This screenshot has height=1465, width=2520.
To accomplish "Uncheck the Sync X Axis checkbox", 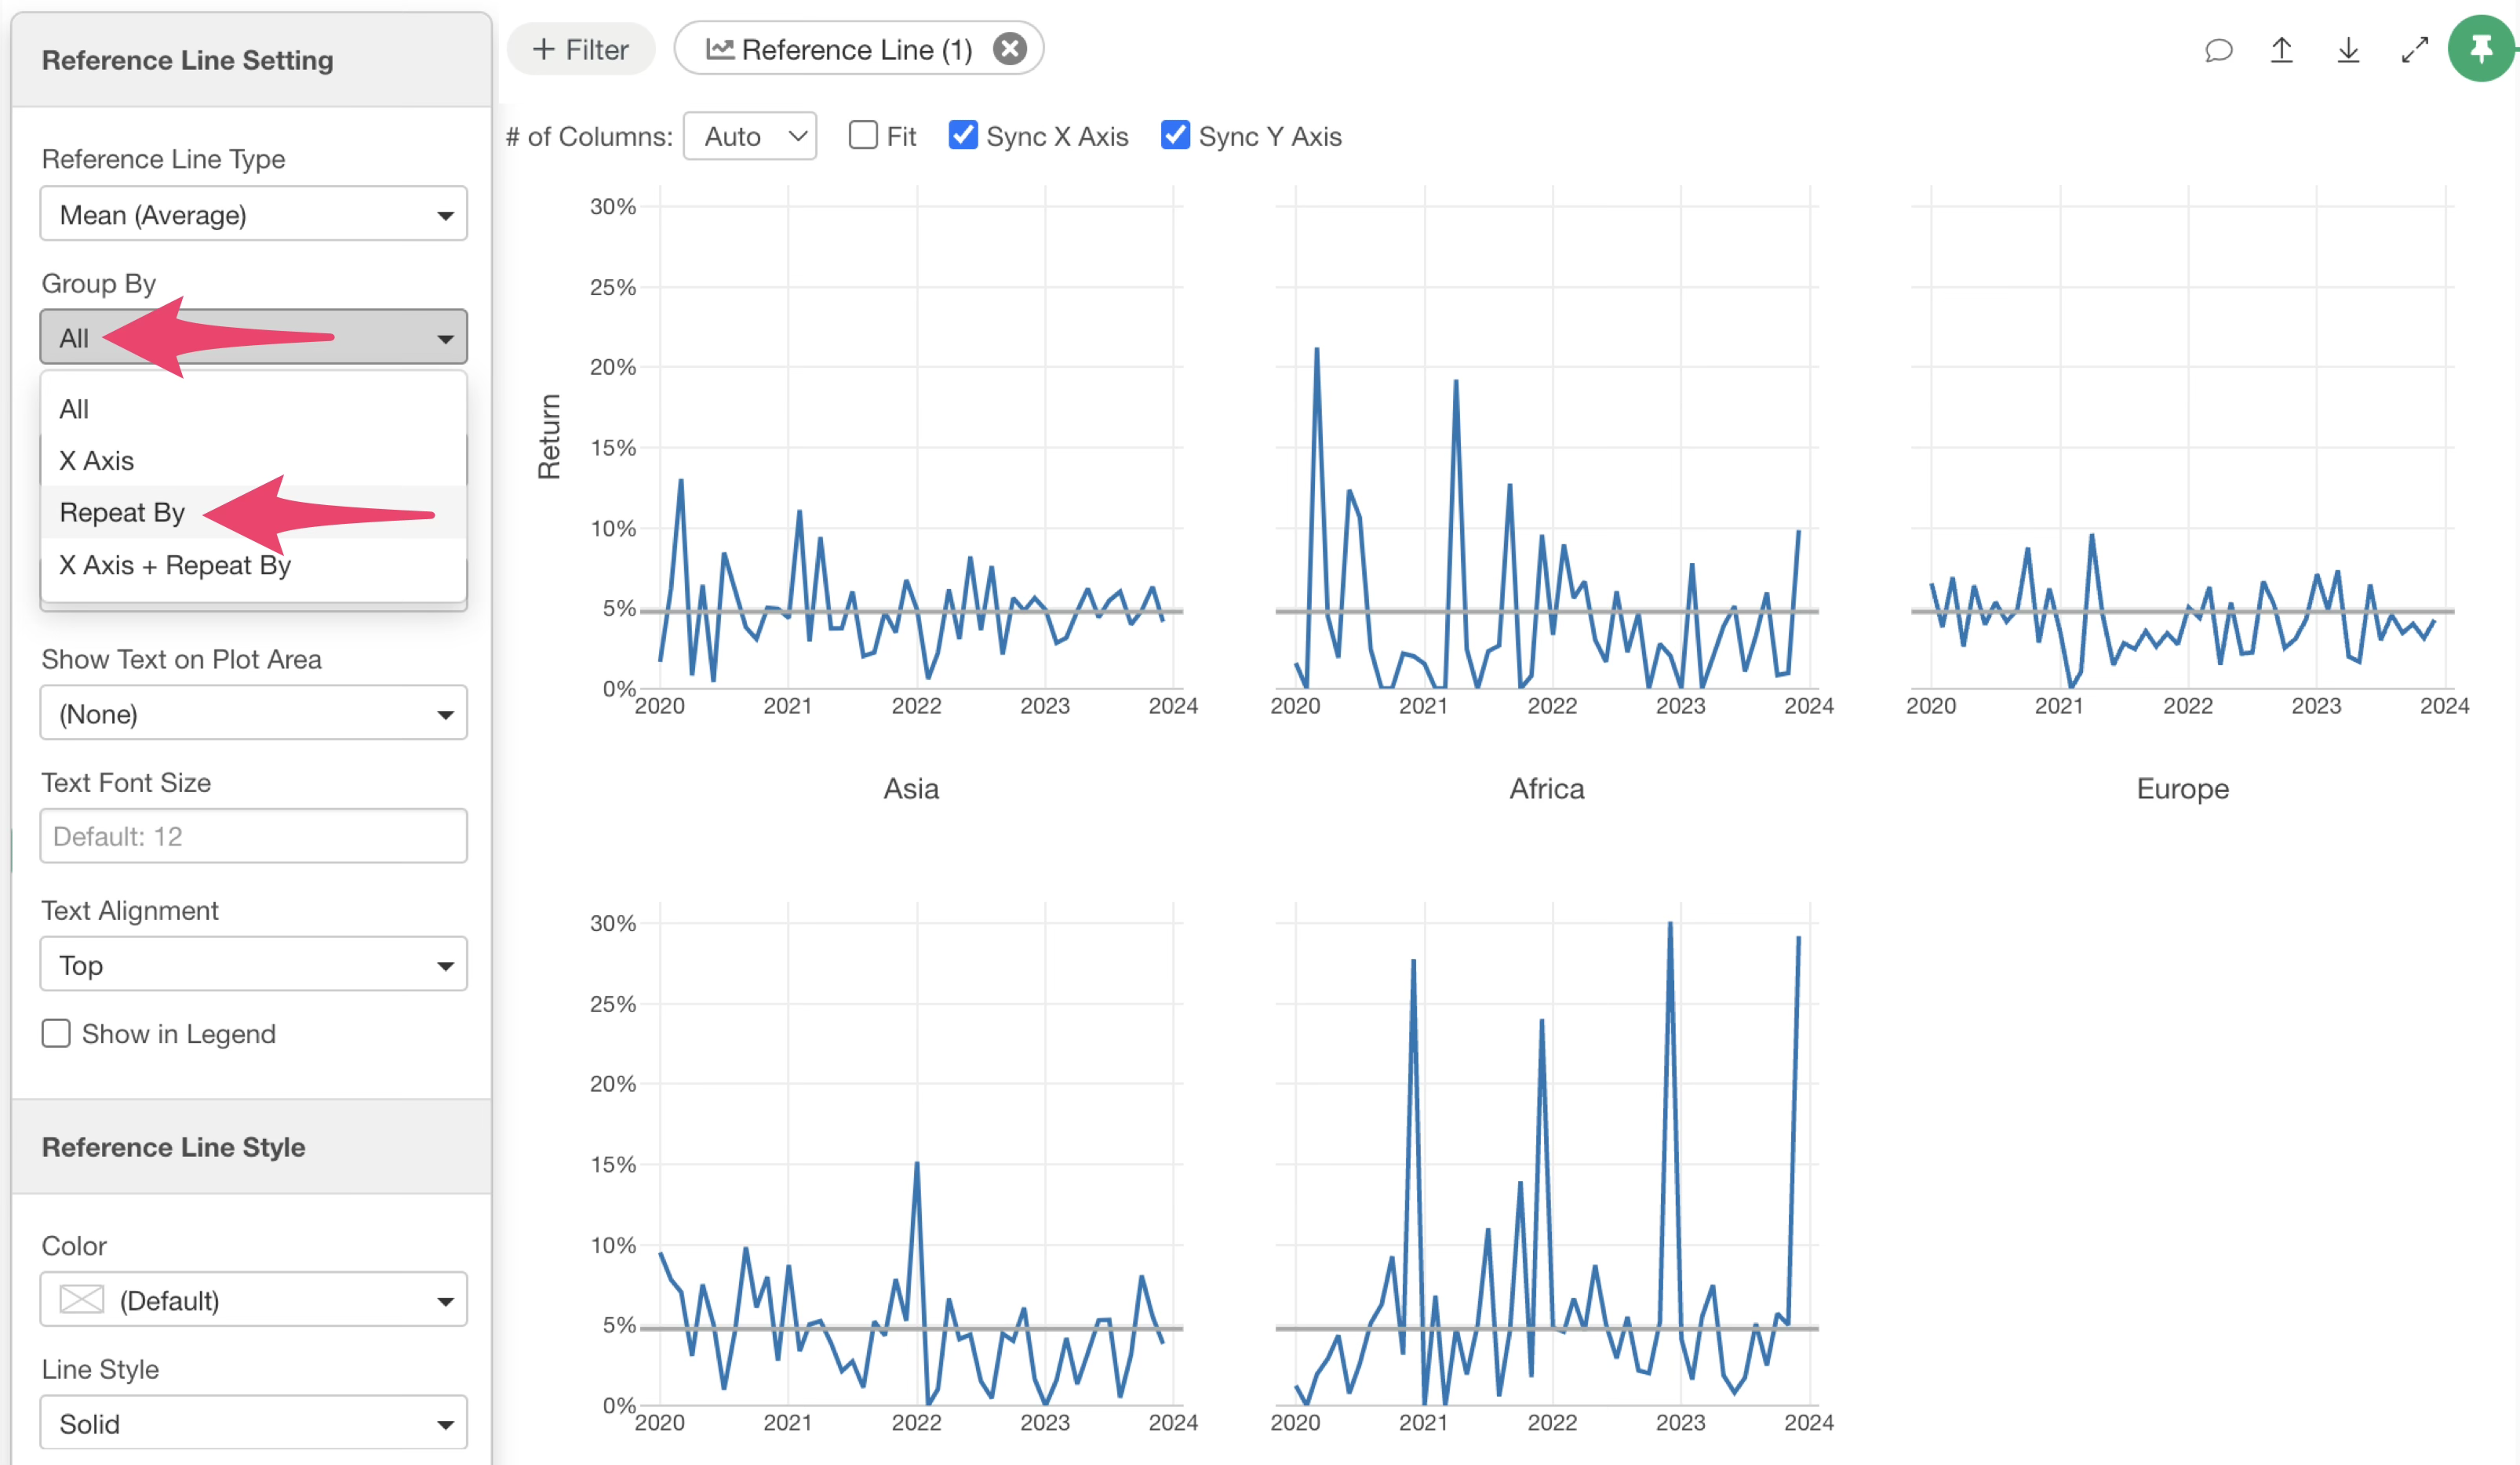I will click(962, 135).
